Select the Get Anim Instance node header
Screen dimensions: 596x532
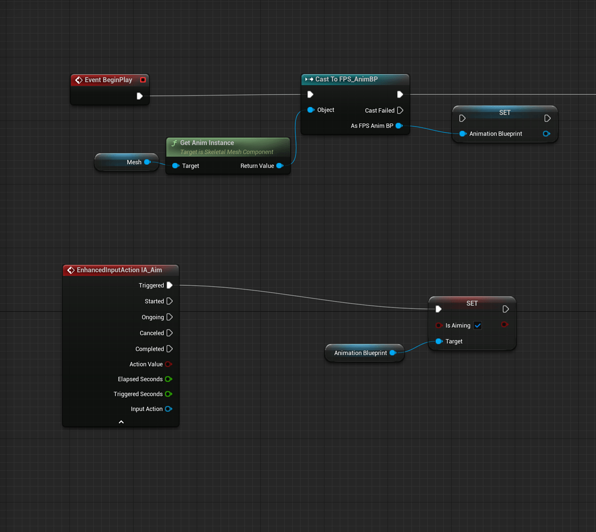pos(228,147)
